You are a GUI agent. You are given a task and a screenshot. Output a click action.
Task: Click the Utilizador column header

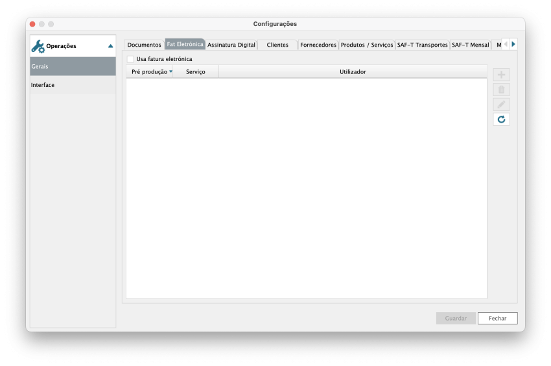pyautogui.click(x=353, y=71)
